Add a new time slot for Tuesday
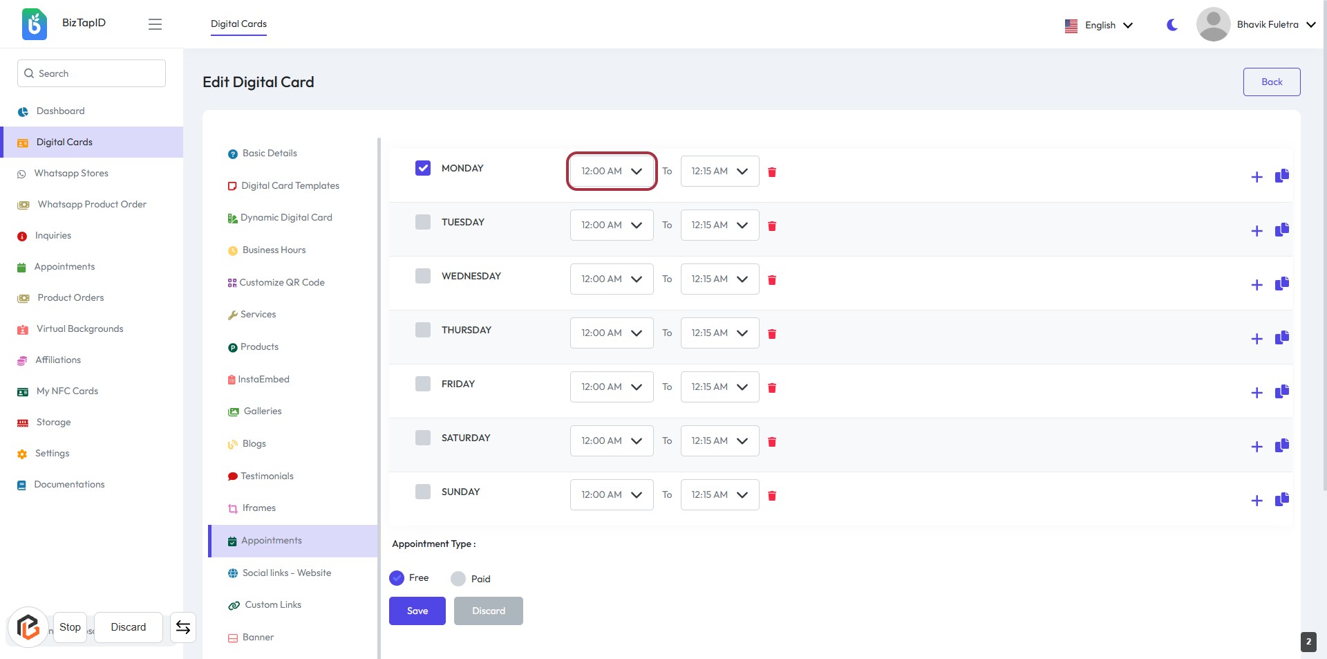1327x659 pixels. tap(1257, 231)
